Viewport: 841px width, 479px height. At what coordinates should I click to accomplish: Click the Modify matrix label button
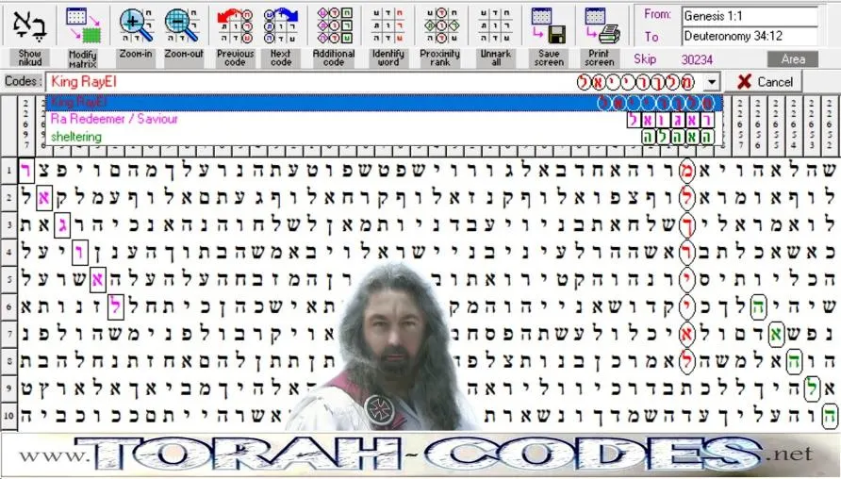click(x=83, y=58)
